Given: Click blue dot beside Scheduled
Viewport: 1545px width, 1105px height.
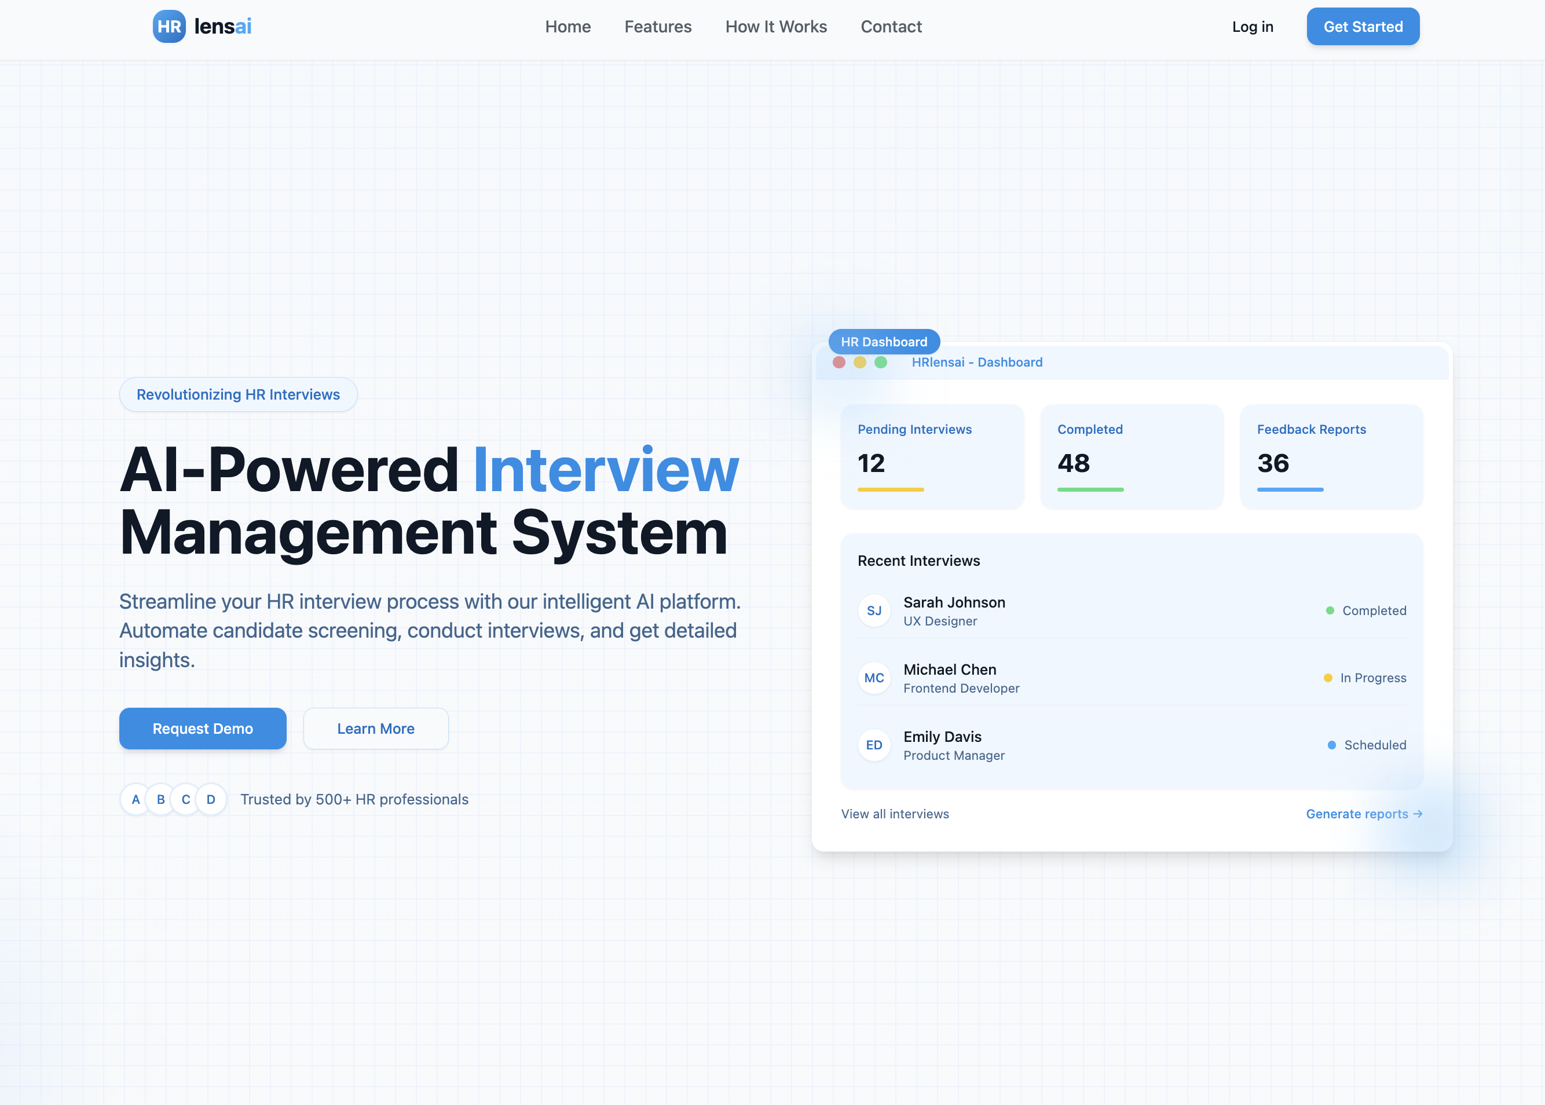Looking at the screenshot, I should (x=1331, y=745).
